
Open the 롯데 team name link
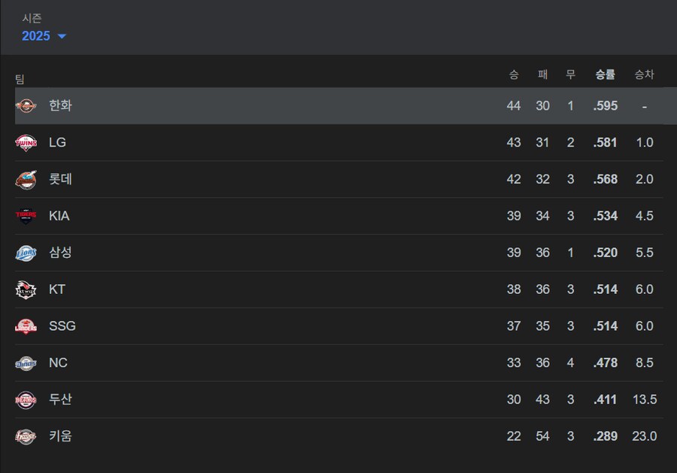[60, 179]
